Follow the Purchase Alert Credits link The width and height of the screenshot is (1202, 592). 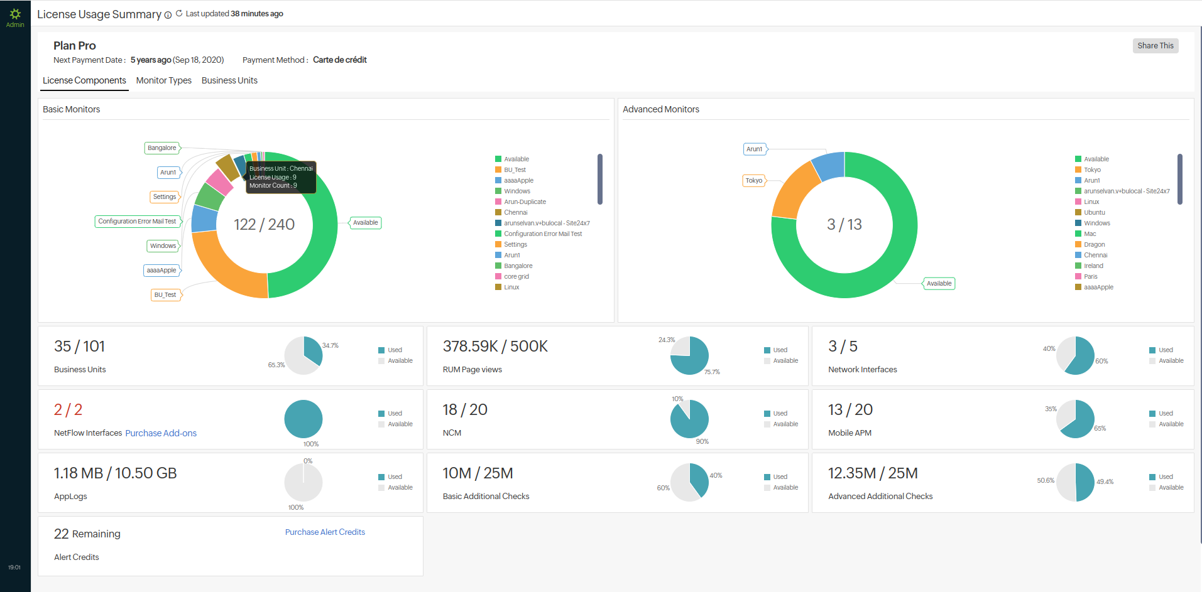(x=325, y=532)
